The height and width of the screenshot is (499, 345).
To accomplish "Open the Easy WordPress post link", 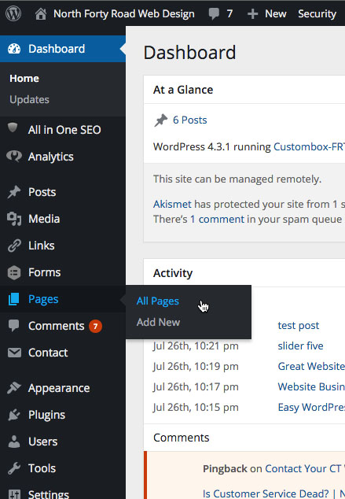I will coord(311,408).
